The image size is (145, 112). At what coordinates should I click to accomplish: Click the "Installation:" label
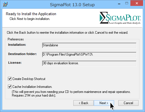click(17, 45)
